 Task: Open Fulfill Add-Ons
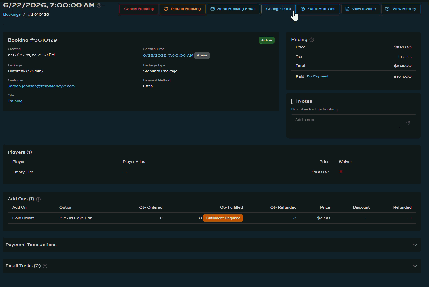pos(318,9)
